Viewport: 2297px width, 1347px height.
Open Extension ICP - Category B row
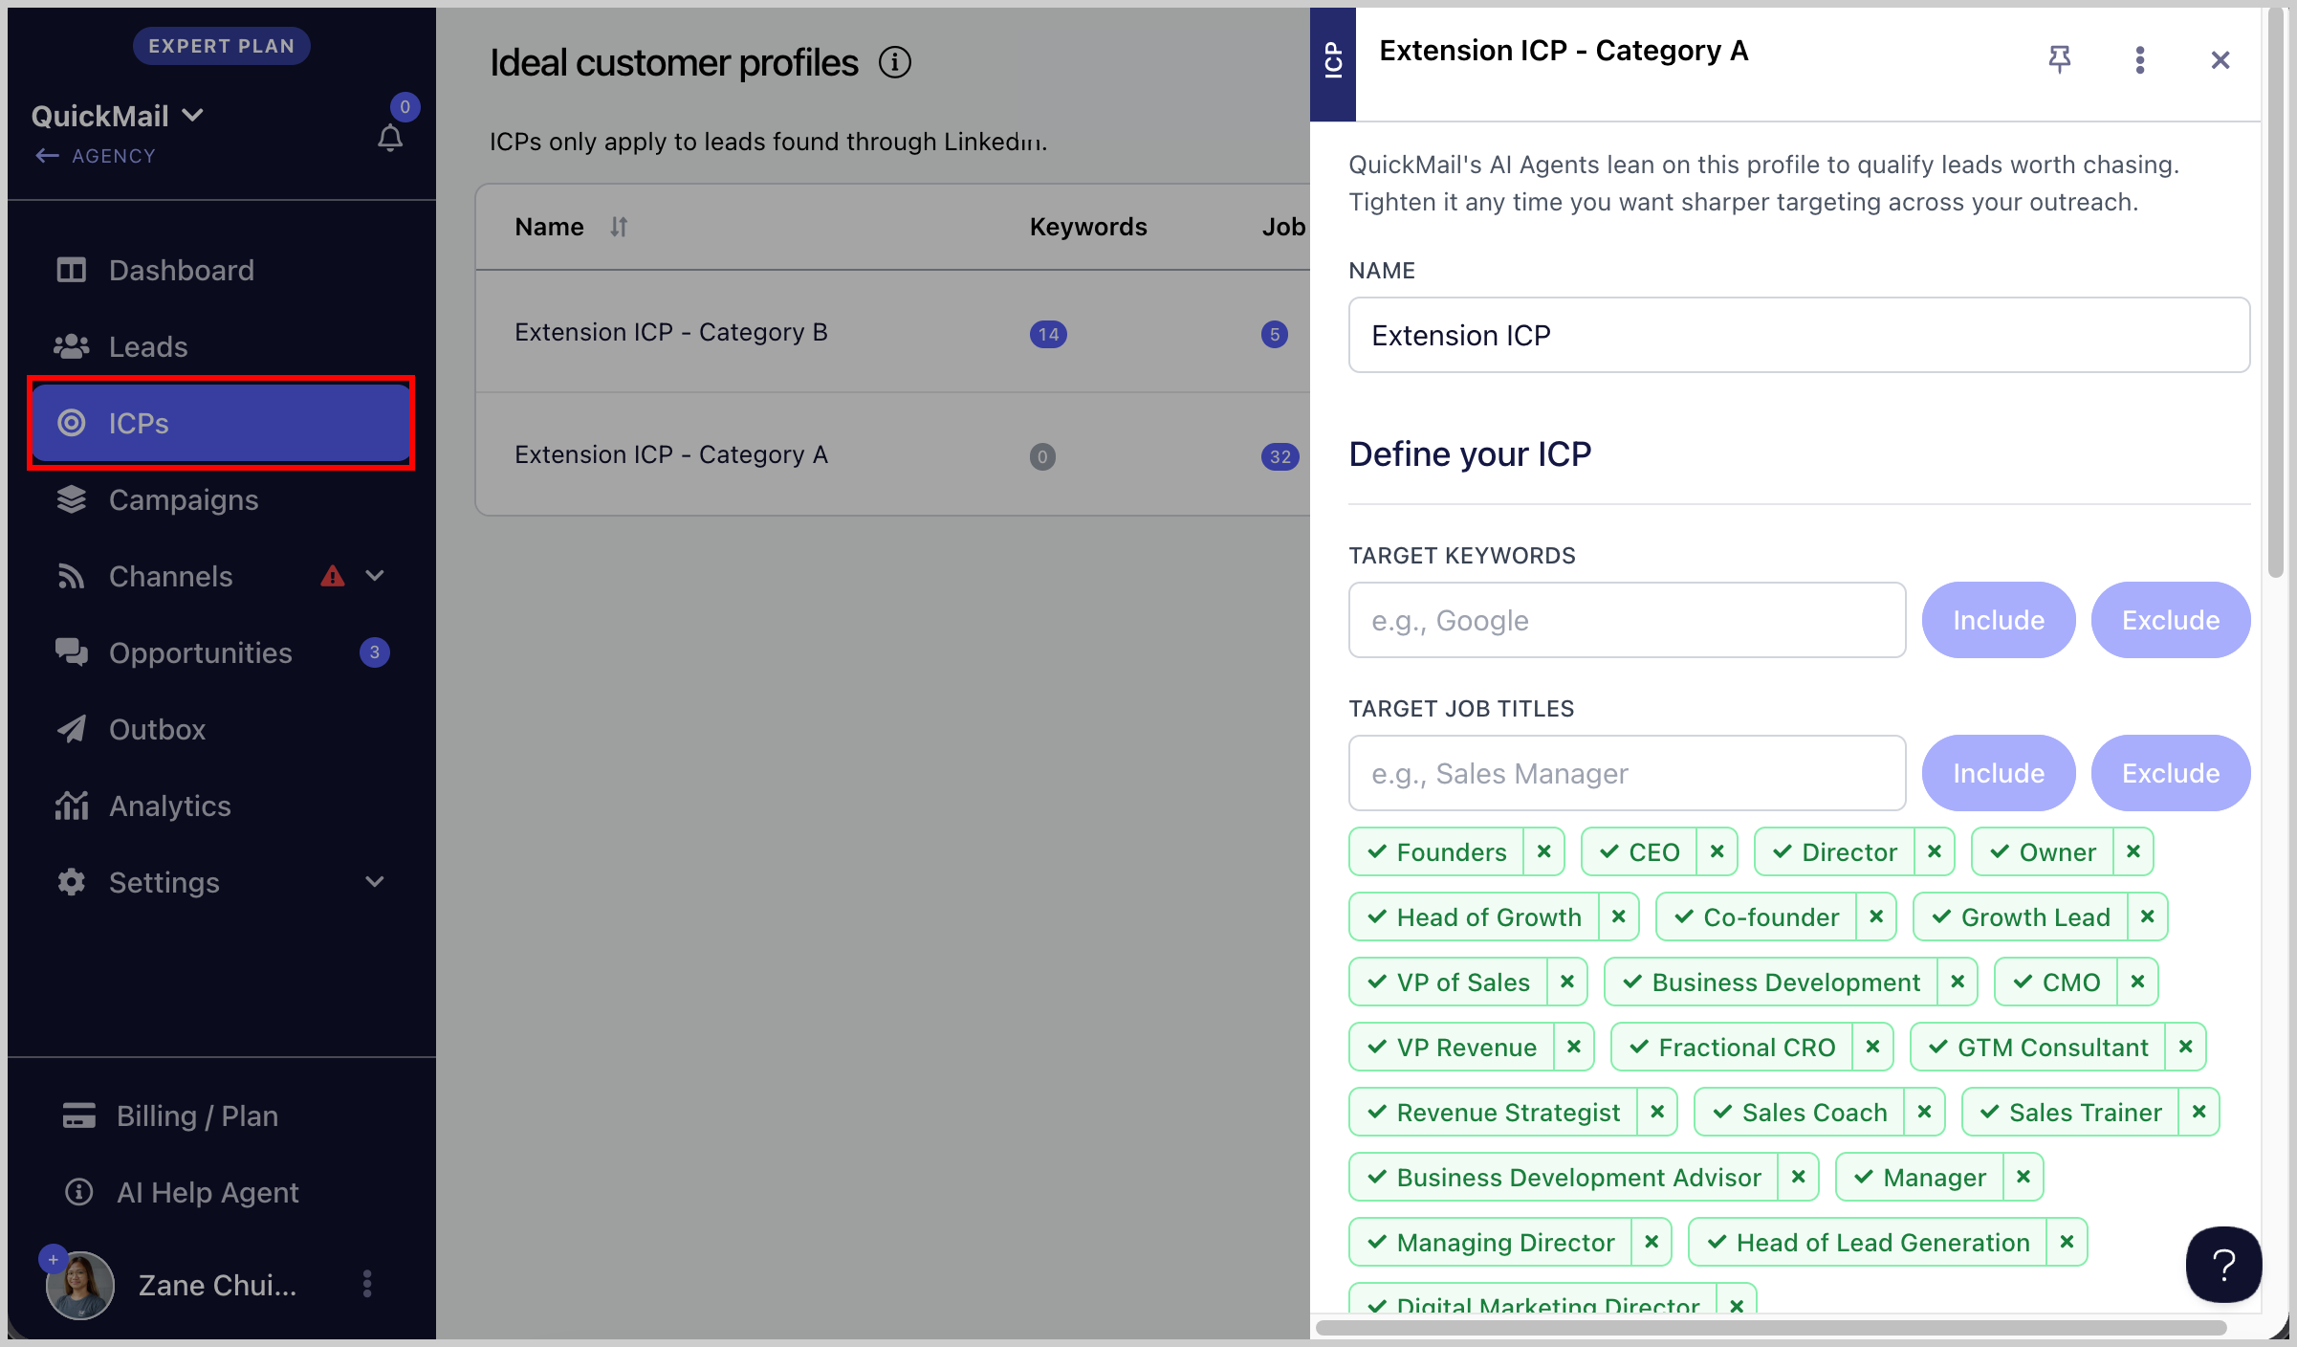pos(893,332)
